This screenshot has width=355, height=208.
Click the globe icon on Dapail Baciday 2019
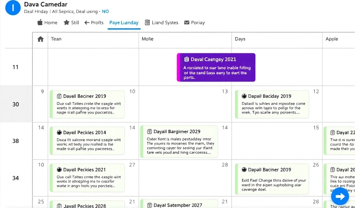point(244,96)
